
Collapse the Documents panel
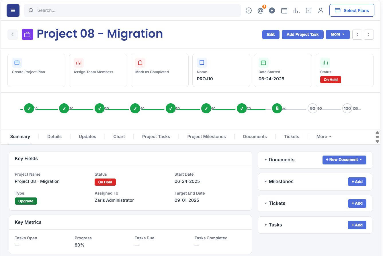tap(266, 160)
